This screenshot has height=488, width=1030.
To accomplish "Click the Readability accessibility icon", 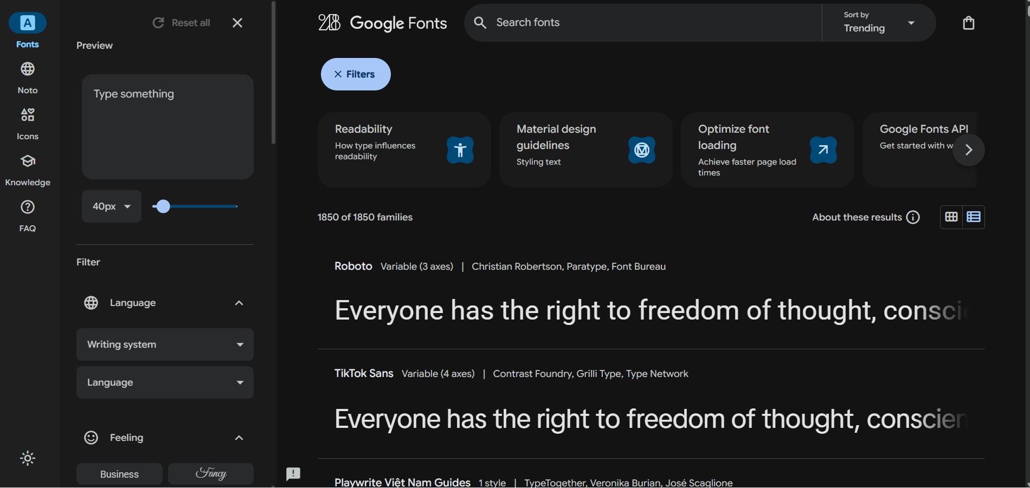I will pyautogui.click(x=460, y=150).
